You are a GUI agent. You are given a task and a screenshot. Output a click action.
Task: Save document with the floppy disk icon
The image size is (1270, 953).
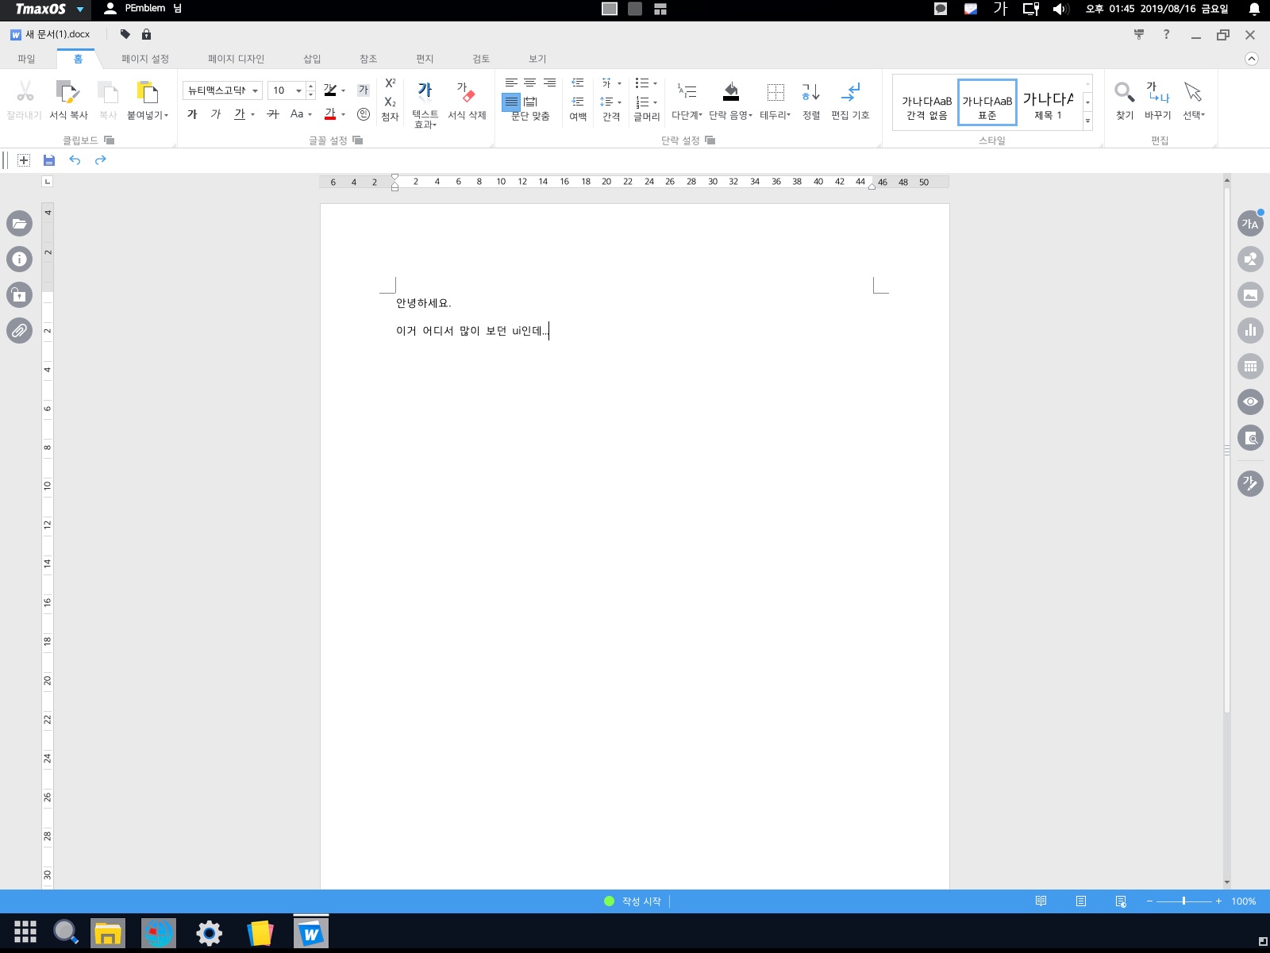tap(49, 160)
